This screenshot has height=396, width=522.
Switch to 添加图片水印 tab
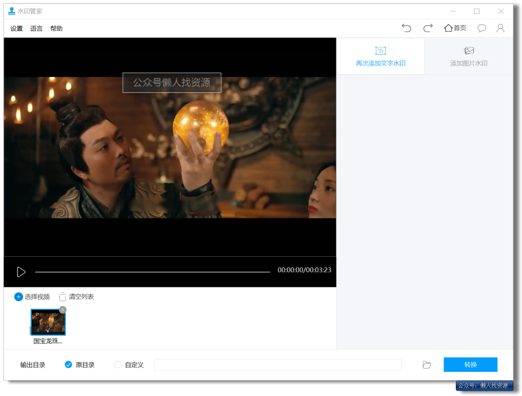pos(469,56)
